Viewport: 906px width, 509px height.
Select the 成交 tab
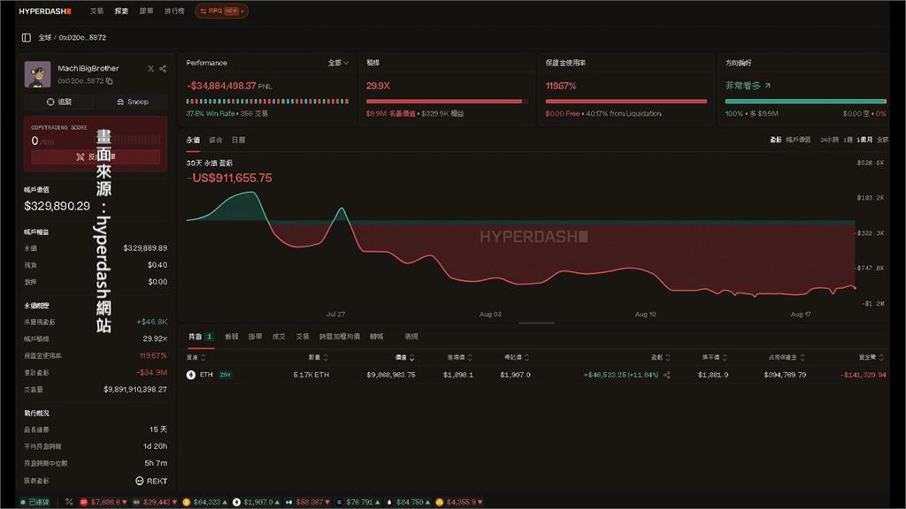279,337
